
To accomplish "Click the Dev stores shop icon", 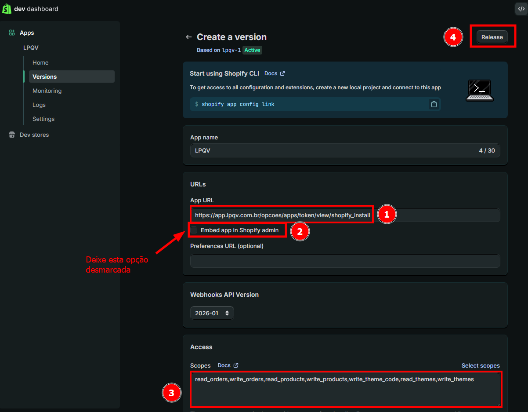I will click(x=12, y=135).
